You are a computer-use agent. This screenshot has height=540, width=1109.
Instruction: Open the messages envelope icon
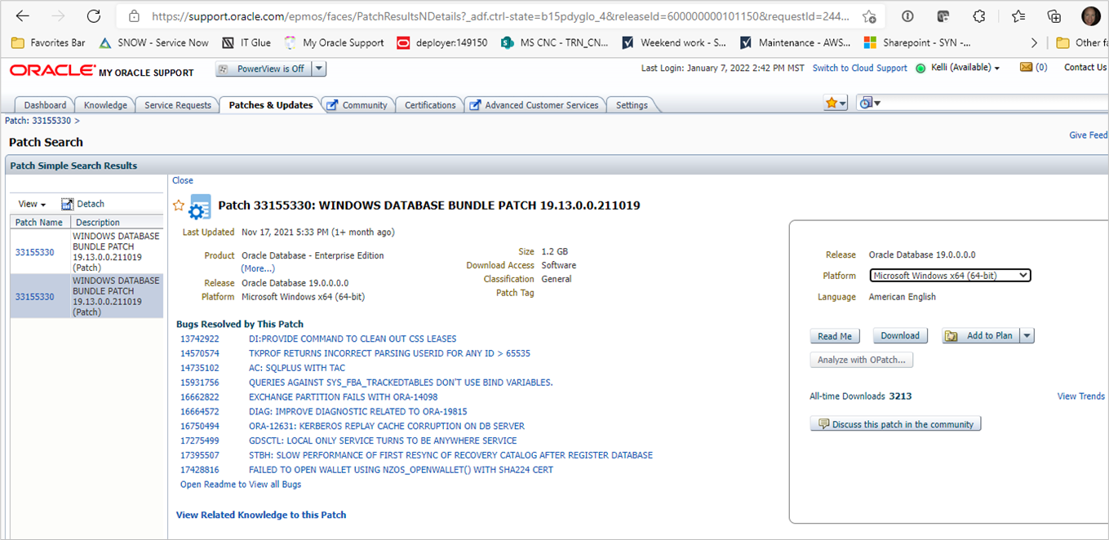[1026, 68]
